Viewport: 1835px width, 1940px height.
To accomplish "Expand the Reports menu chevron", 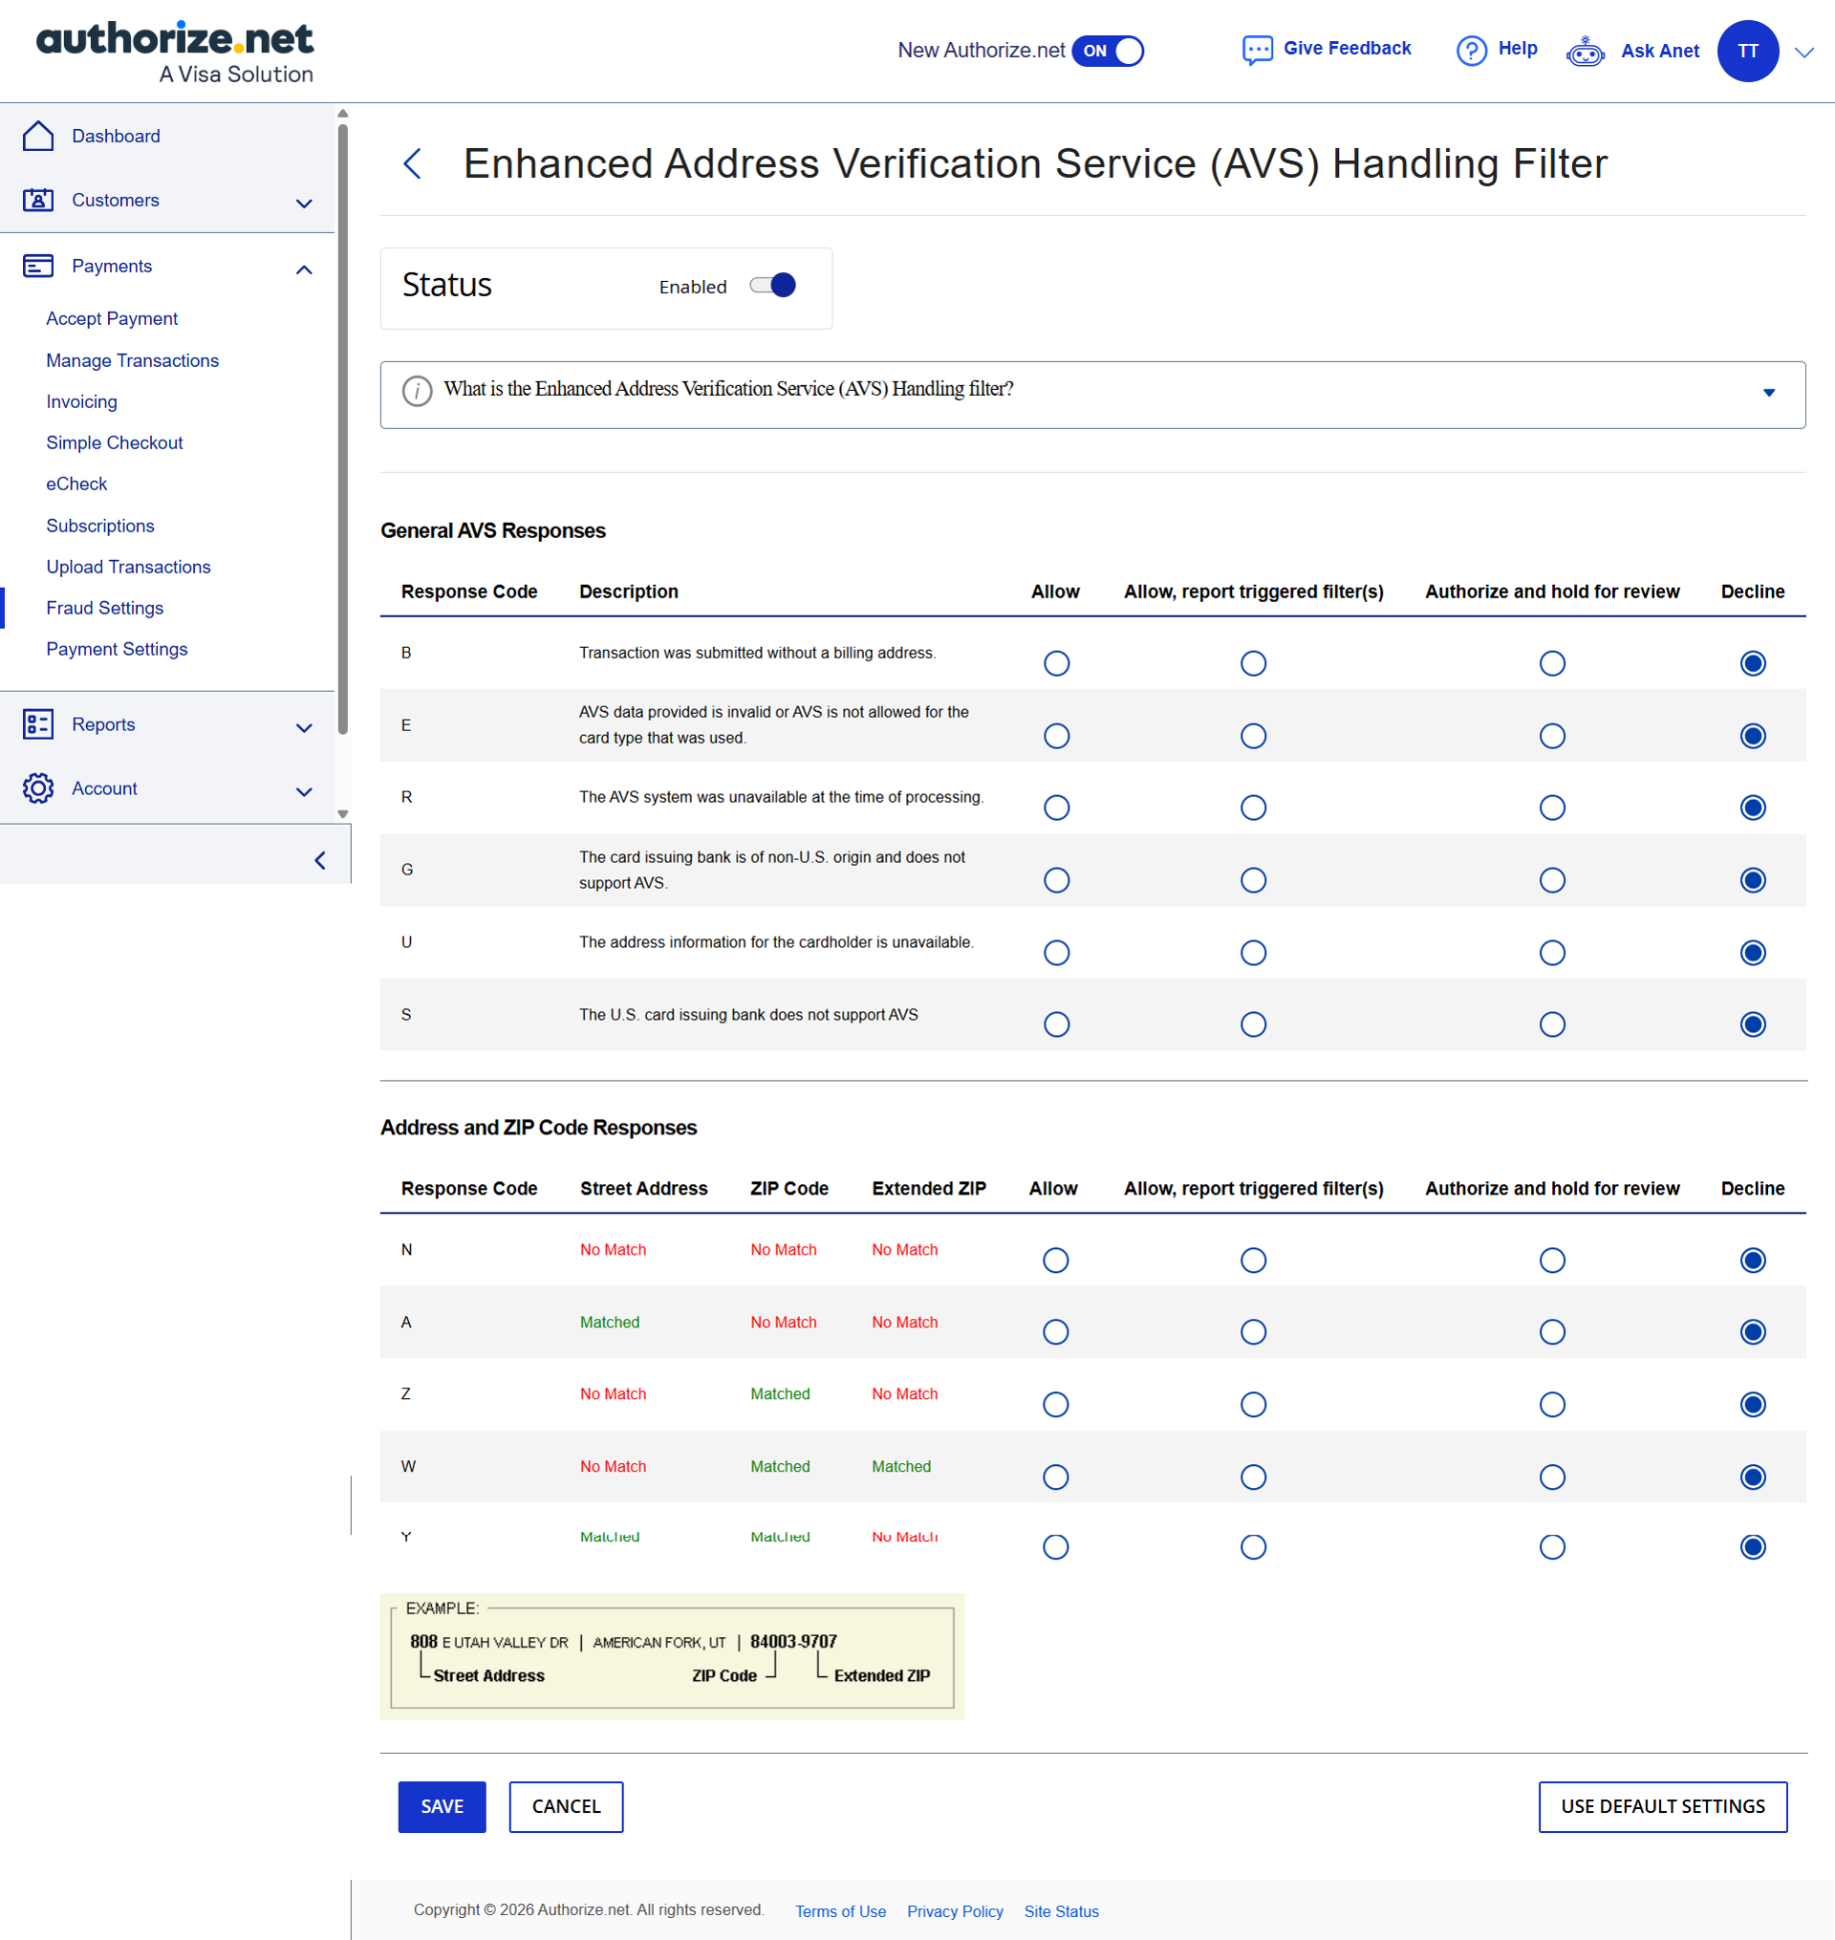I will [x=304, y=728].
